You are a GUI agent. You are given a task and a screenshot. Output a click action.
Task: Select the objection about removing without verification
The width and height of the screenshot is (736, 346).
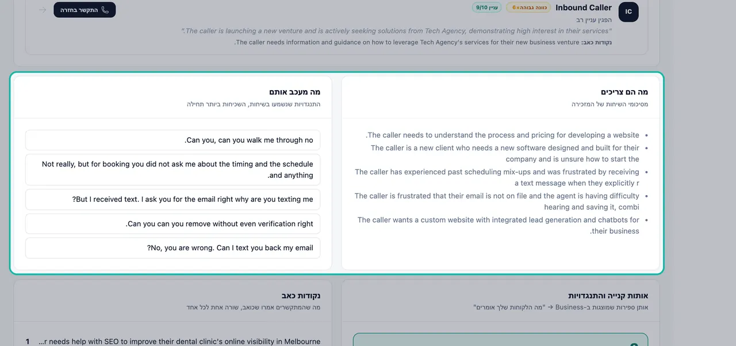click(x=172, y=224)
